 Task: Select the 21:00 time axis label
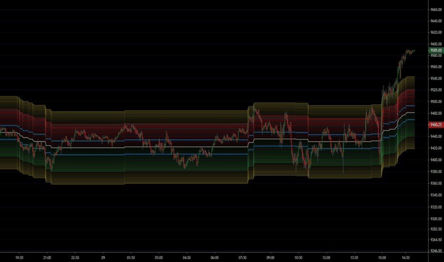47,258
